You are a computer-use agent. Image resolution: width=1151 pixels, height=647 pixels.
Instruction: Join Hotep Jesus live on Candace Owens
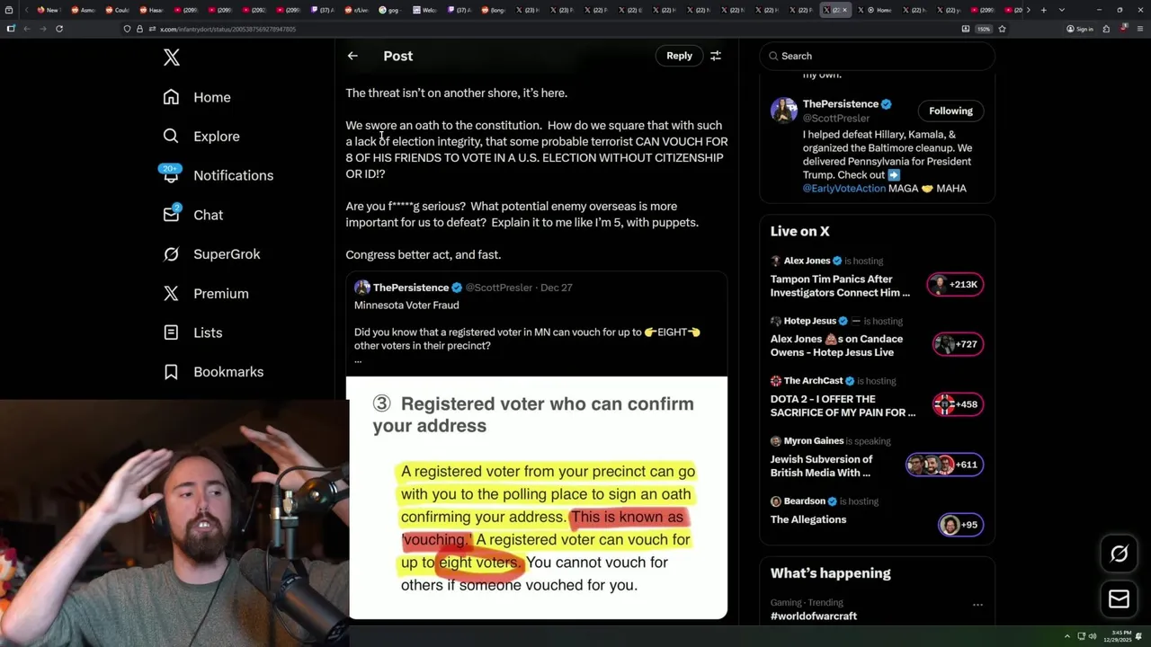pyautogui.click(x=836, y=346)
